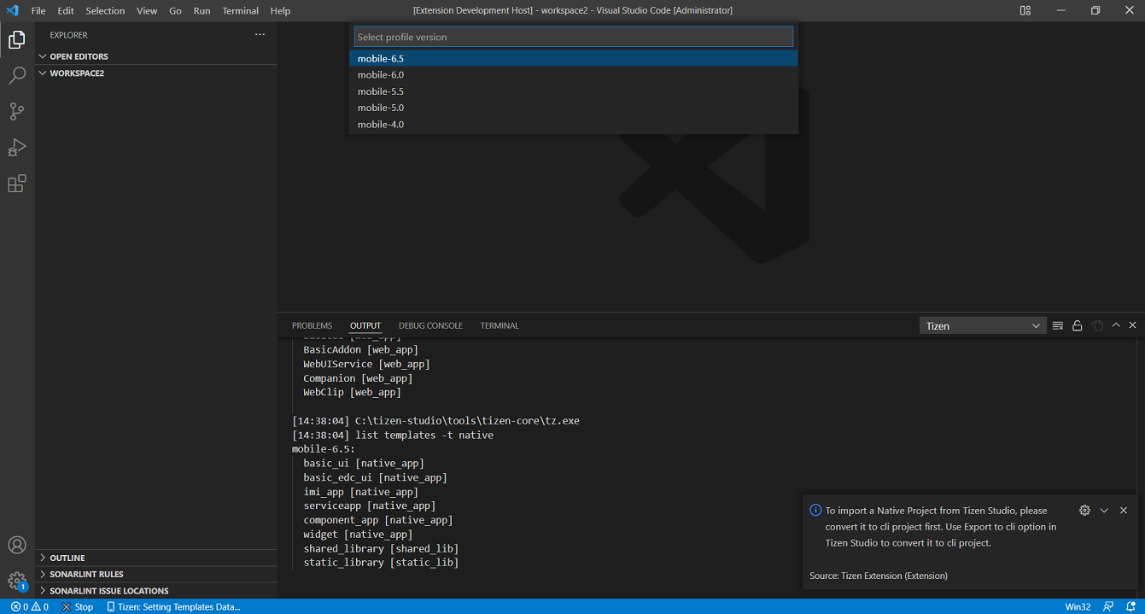Screen dimensions: 1145x614
Task: Open the Accounts icon in activity bar
Action: [17, 545]
